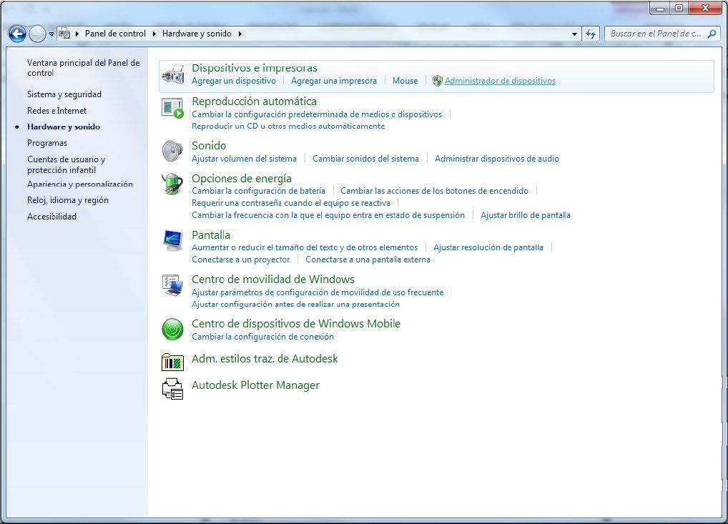This screenshot has height=524, width=728.
Task: Click the Pantalla monitor icon
Action: point(173,240)
